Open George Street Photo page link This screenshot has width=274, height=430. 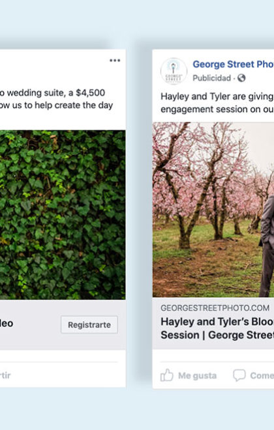233,64
